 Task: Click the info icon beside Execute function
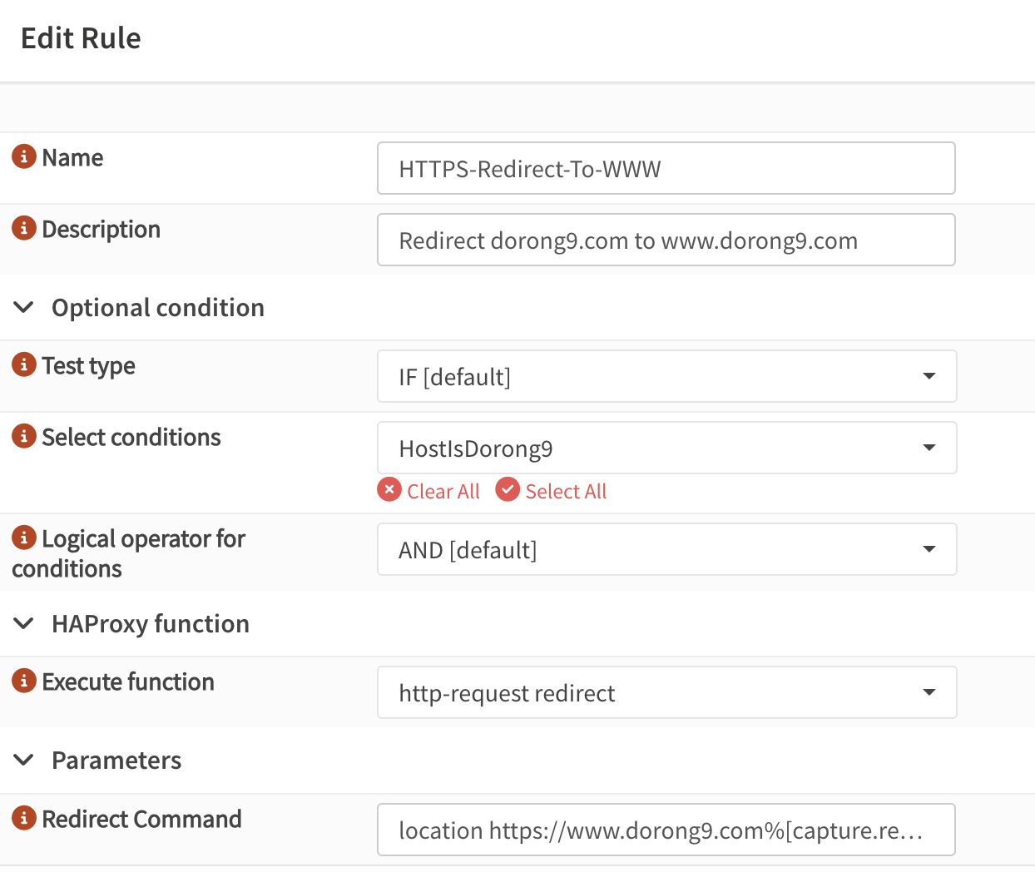[24, 681]
